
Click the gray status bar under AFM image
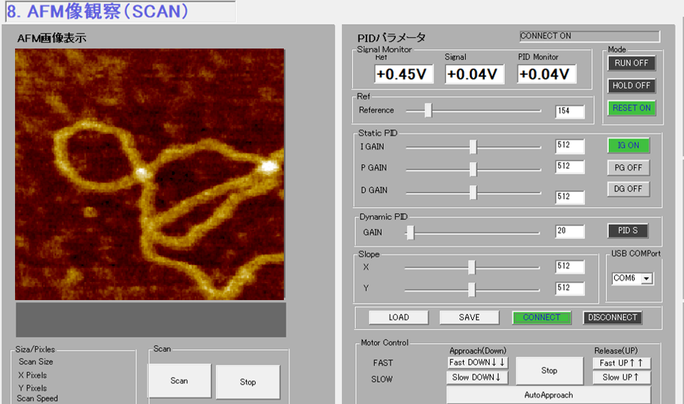pyautogui.click(x=151, y=320)
